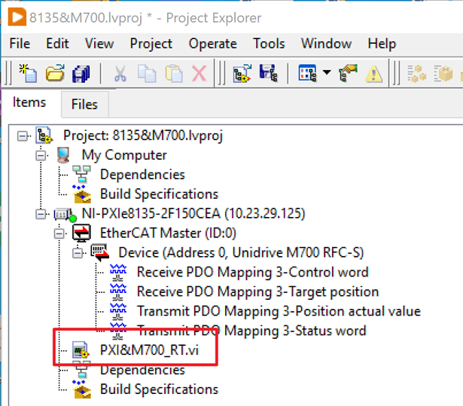Select Build Specifications under the PXIe target
This screenshot has width=463, height=406.
coord(159,389)
